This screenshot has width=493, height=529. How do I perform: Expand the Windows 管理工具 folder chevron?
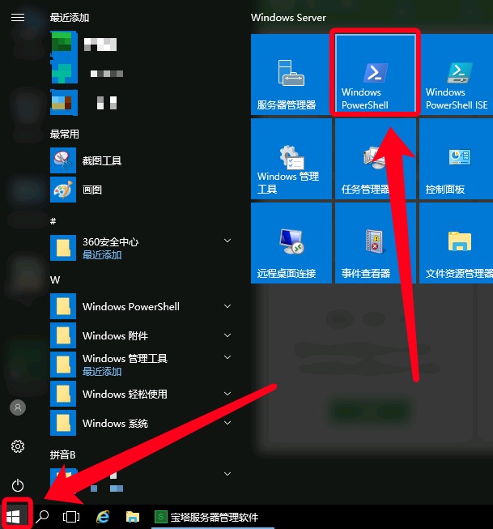click(x=227, y=357)
